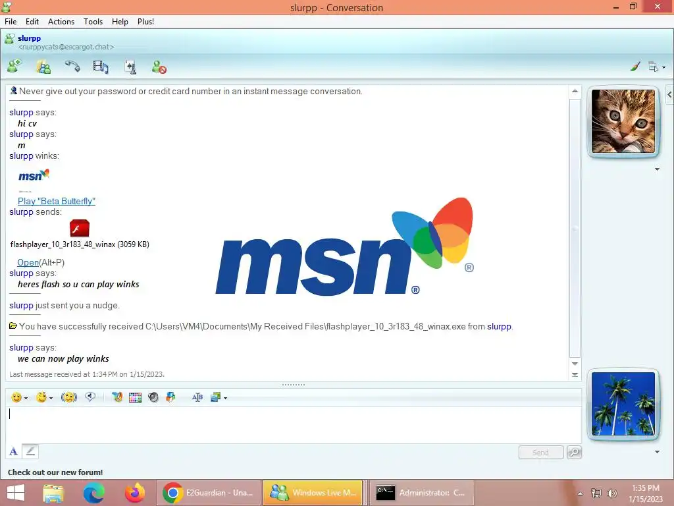Play the "Beta Butterfly" wink link

click(57, 201)
